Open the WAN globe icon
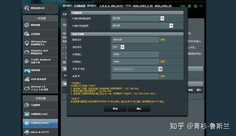Image resolution: width=236 pixels, height=136 pixels. [27, 123]
